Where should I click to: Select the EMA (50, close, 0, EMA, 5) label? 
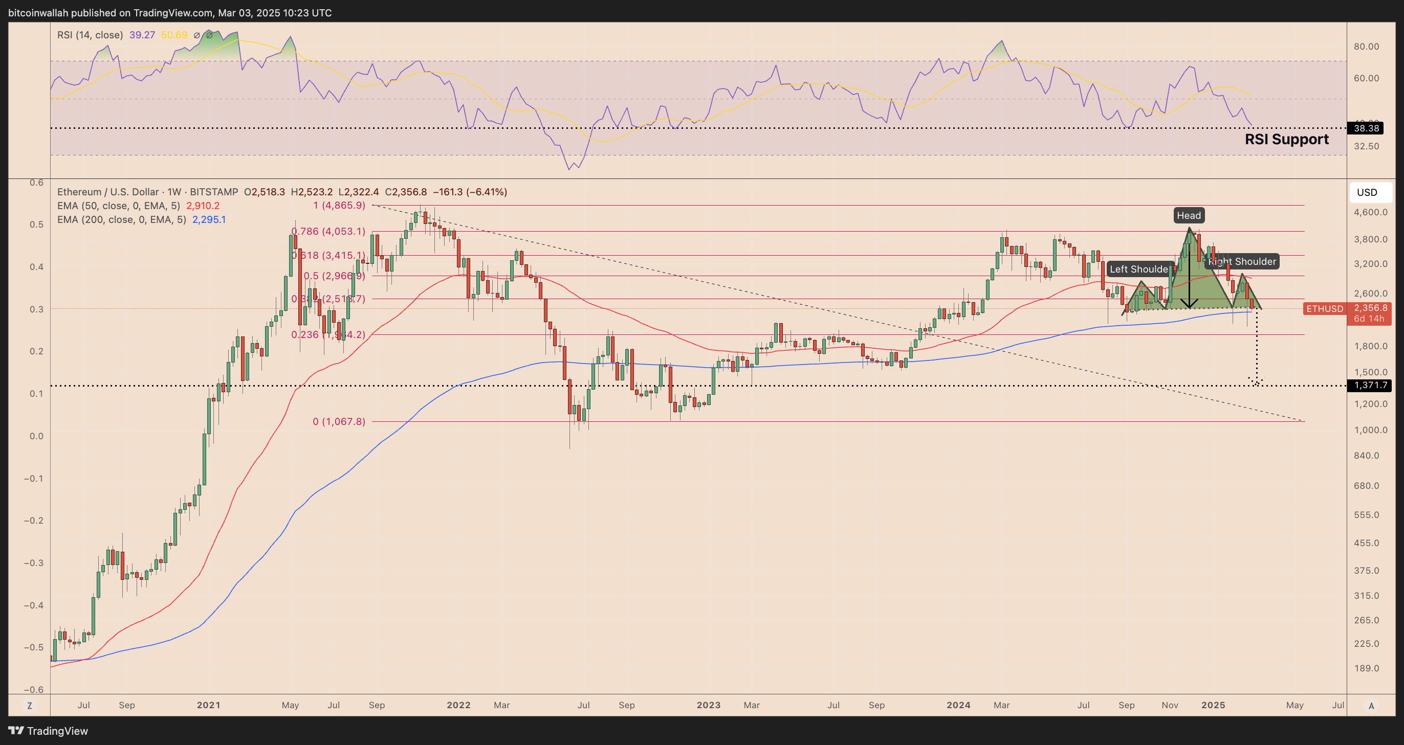click(x=118, y=206)
